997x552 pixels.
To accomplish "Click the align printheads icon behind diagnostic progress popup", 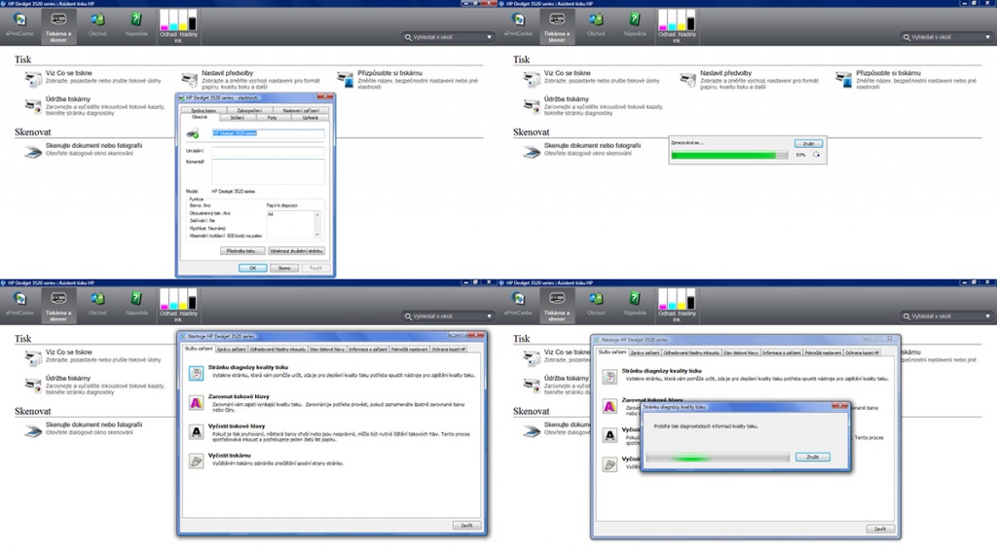I will coord(609,406).
